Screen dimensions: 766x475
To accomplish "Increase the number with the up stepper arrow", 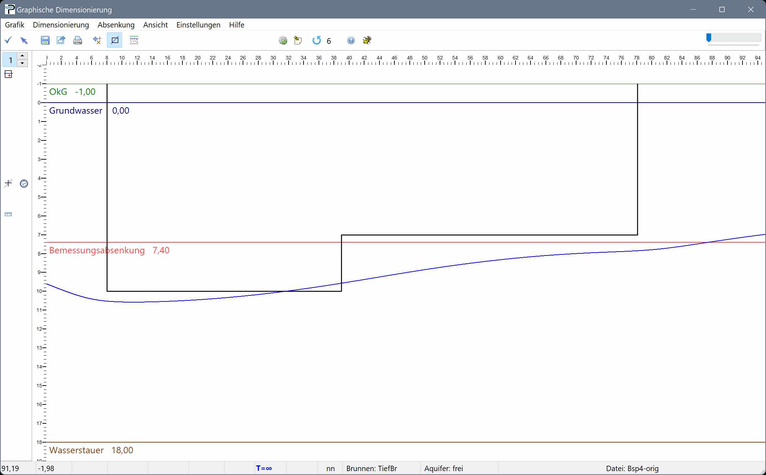I will 22,56.
